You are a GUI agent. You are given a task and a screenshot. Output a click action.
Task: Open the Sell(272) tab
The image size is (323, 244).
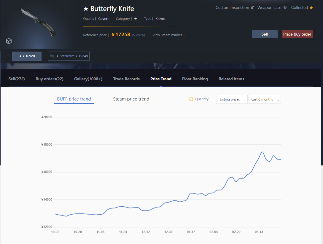[x=17, y=79]
